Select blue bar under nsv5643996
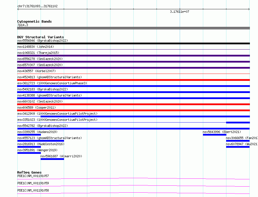The height and width of the screenshot is (197, 258). [215, 135]
